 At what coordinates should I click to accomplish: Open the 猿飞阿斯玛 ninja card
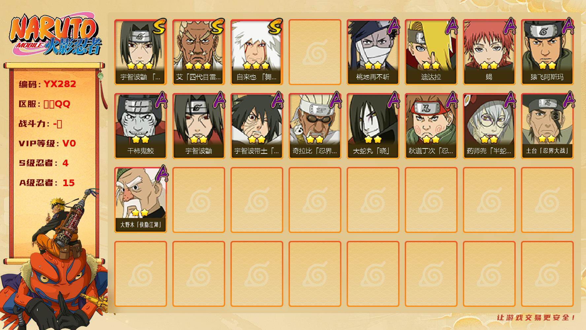pos(547,52)
